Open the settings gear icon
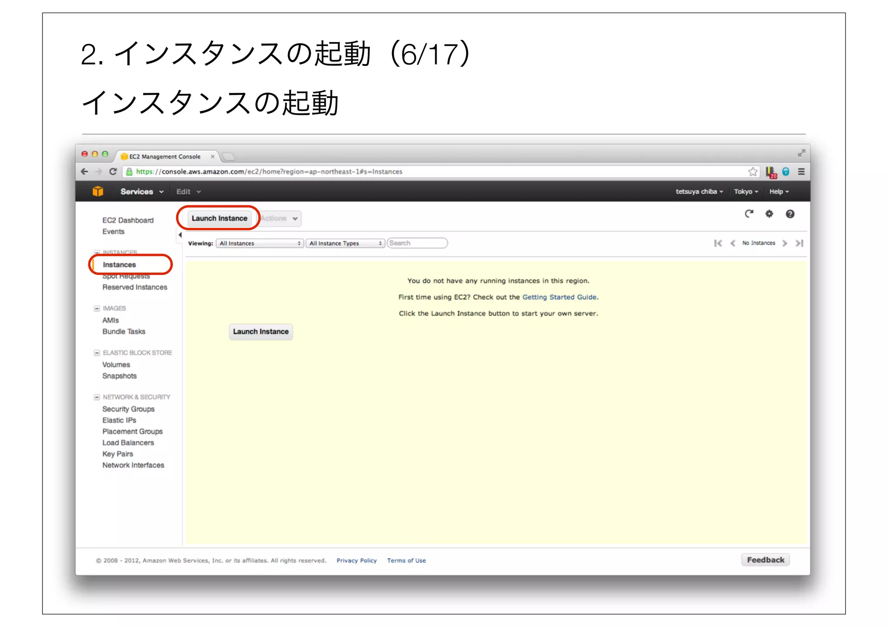This screenshot has width=888, height=627. [x=769, y=214]
